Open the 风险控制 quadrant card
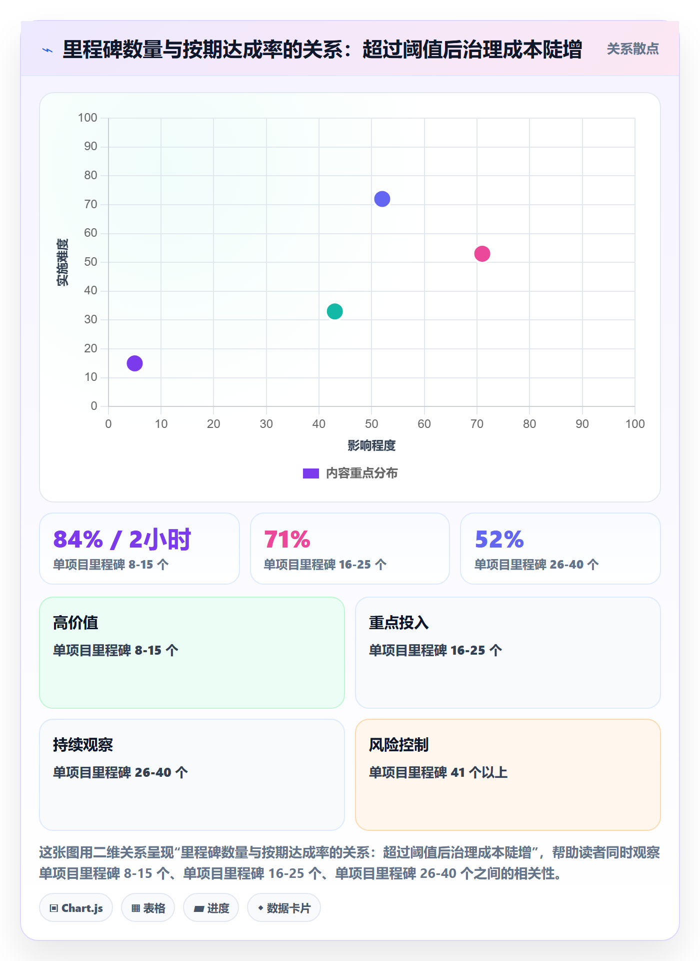Viewport: 700px width, 961px height. (x=507, y=775)
